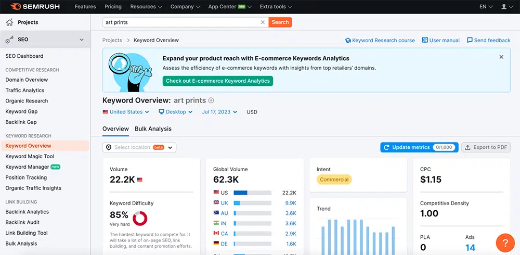Open Traffic Analytics in the sidebar
The width and height of the screenshot is (520, 255).
tap(25, 91)
